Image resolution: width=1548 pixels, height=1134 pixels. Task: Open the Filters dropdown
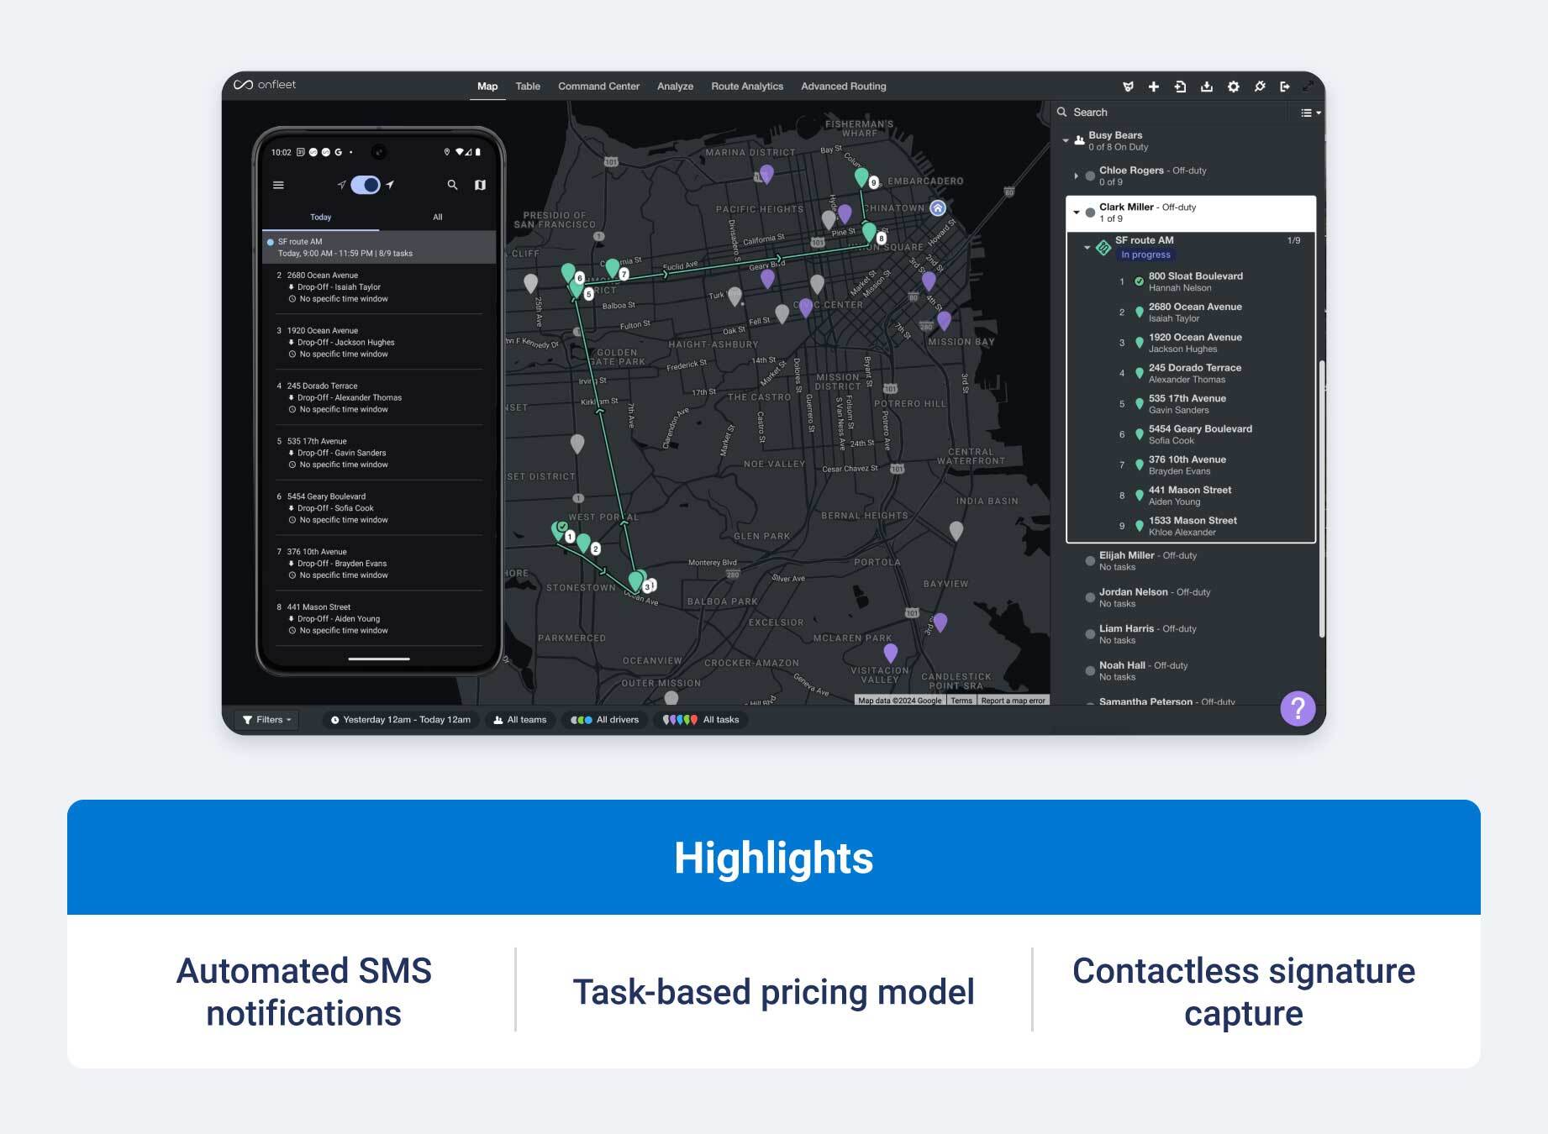(267, 720)
